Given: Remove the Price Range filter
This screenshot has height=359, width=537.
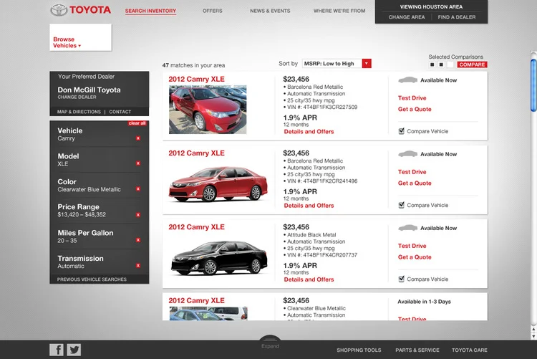Looking at the screenshot, I should point(138,215).
